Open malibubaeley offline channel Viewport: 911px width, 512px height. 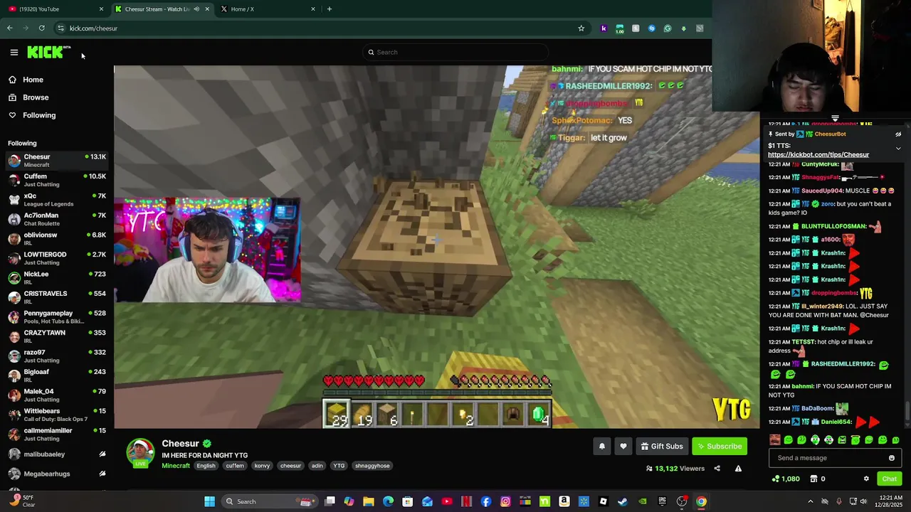tap(57, 454)
